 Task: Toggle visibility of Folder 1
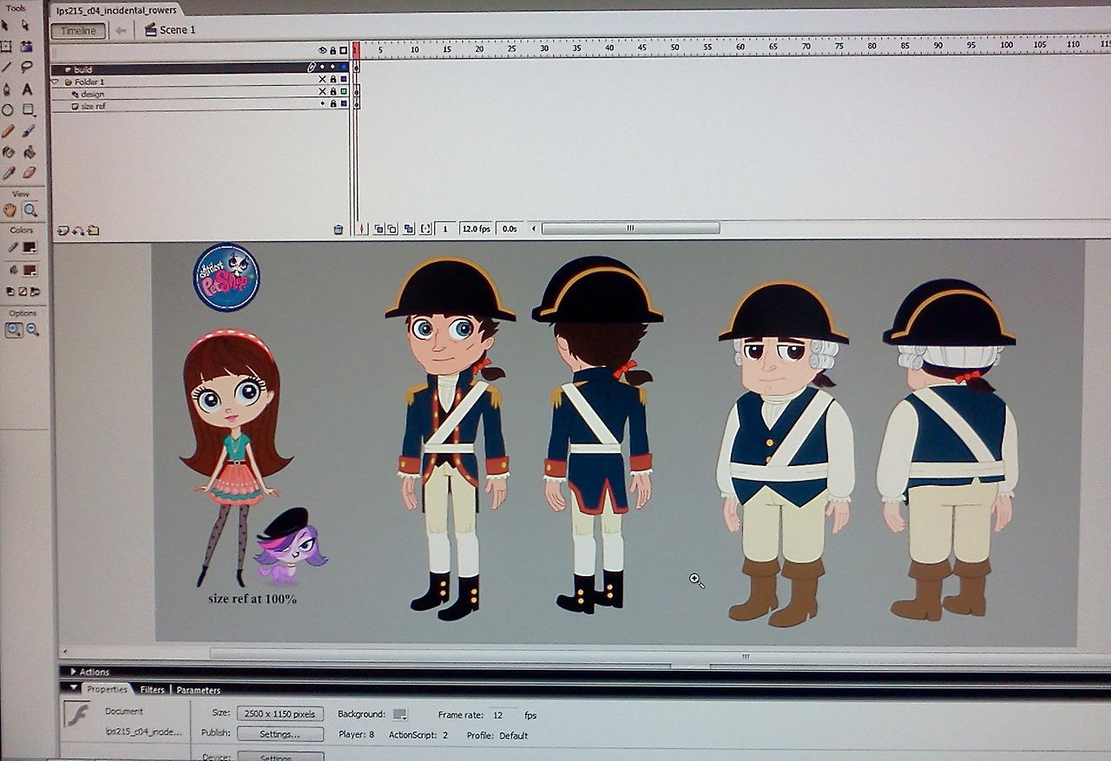pos(322,80)
